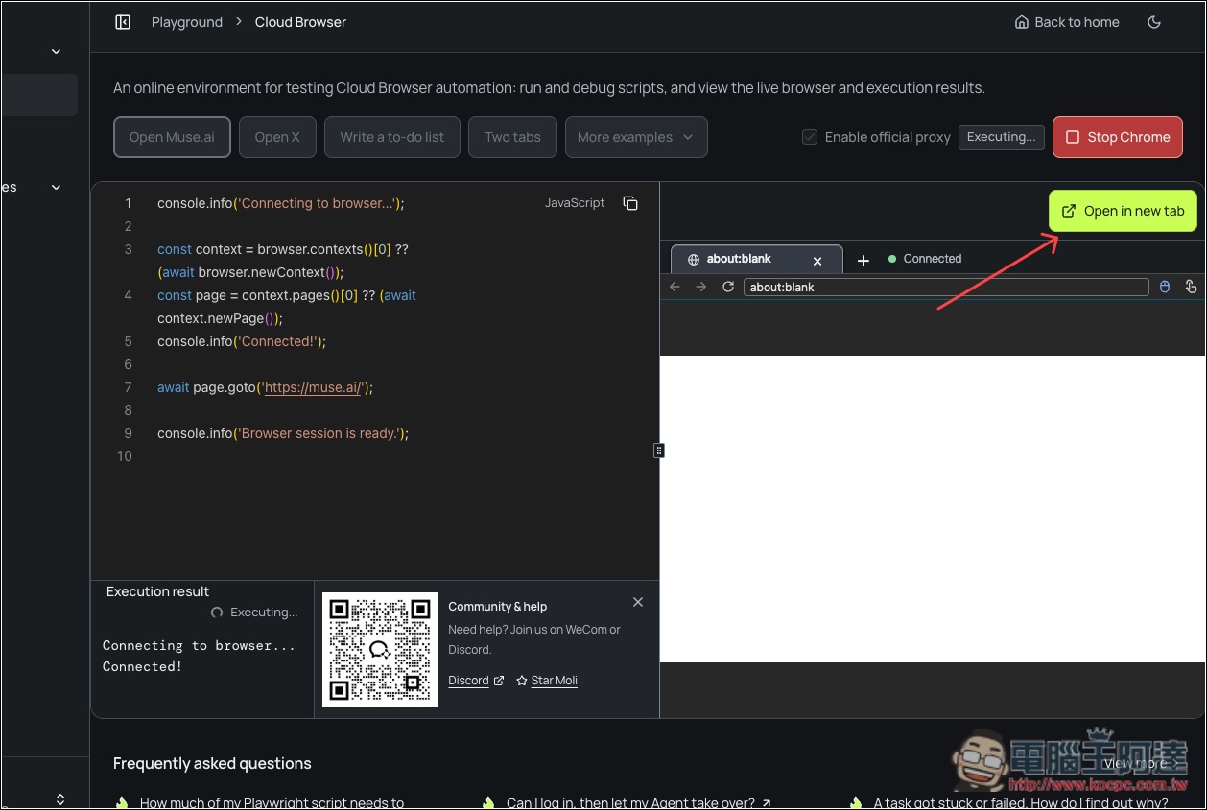Click the Cloud Browser breadcrumb
Viewport: 1207px width, 810px height.
300,22
